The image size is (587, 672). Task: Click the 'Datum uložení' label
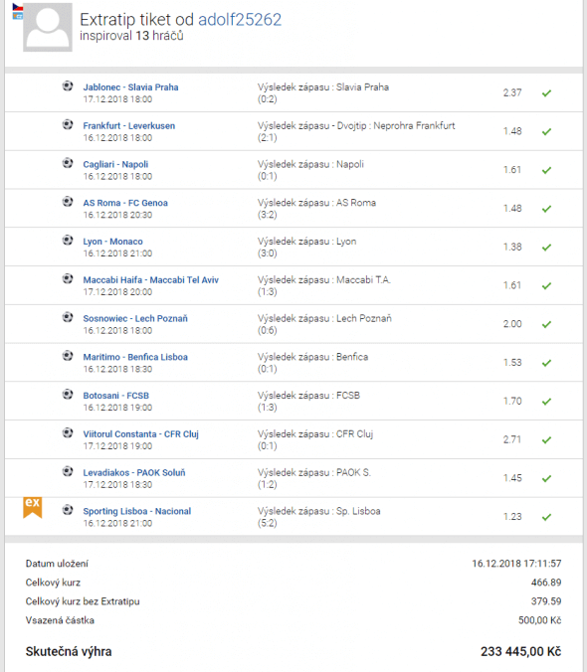[x=57, y=564]
